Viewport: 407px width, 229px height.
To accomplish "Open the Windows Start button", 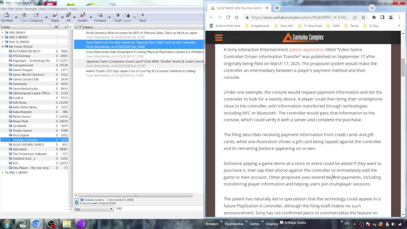I will [x=7, y=224].
